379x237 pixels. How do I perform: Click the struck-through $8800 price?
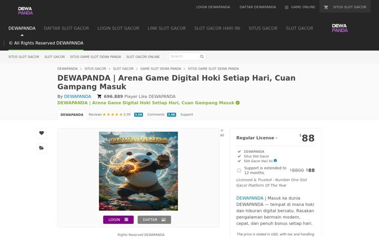(x=297, y=170)
